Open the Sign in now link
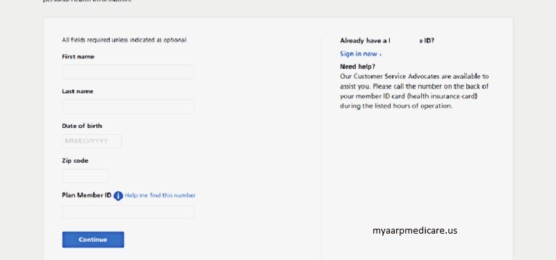 (x=359, y=54)
